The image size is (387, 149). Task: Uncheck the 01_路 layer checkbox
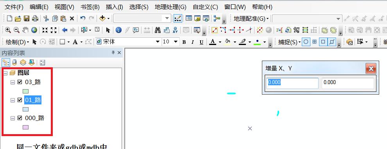20,100
